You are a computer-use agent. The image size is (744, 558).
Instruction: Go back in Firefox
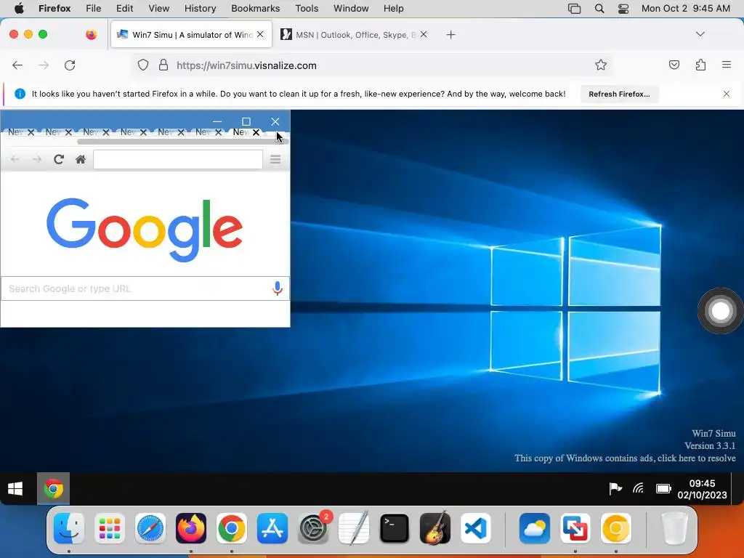[x=17, y=65]
